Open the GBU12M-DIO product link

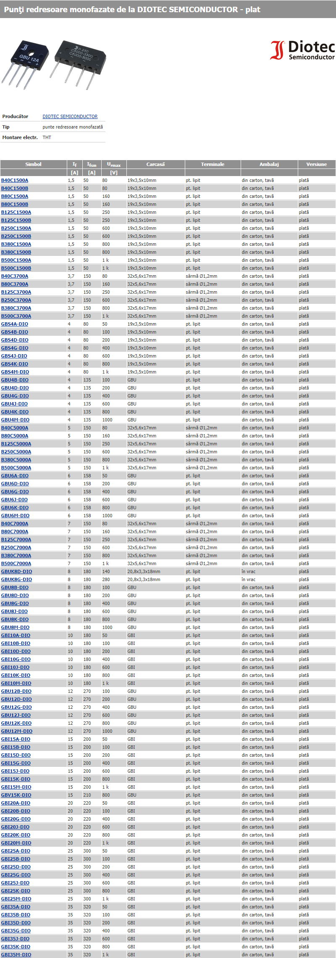pyautogui.click(x=16, y=731)
